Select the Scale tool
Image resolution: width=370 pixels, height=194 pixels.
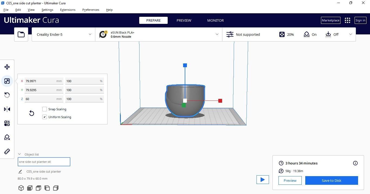(7, 81)
